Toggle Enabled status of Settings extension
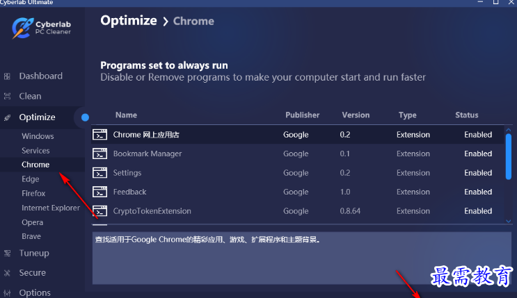The image size is (517, 298). [478, 173]
